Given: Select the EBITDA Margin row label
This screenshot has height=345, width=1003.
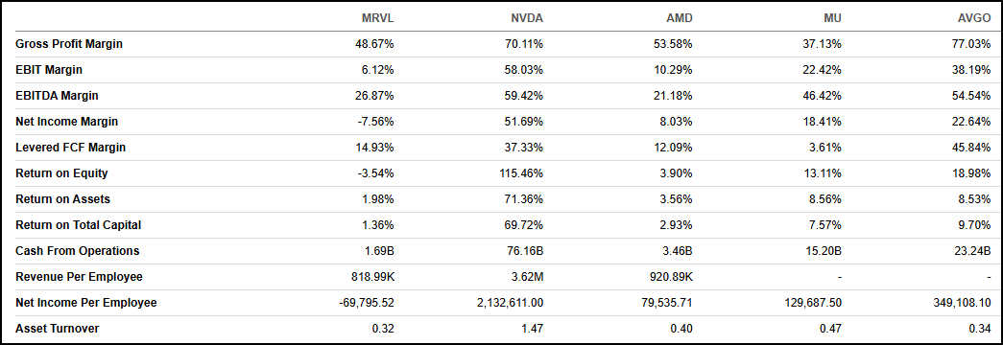Looking at the screenshot, I should (57, 96).
